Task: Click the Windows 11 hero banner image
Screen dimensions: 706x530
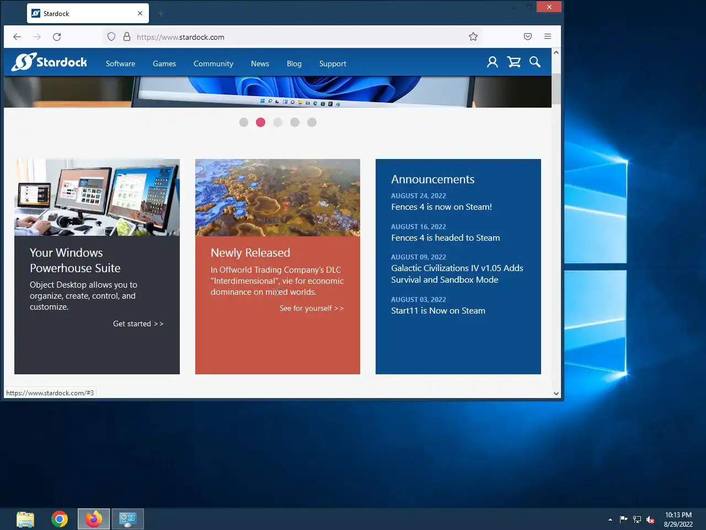Action: click(277, 92)
